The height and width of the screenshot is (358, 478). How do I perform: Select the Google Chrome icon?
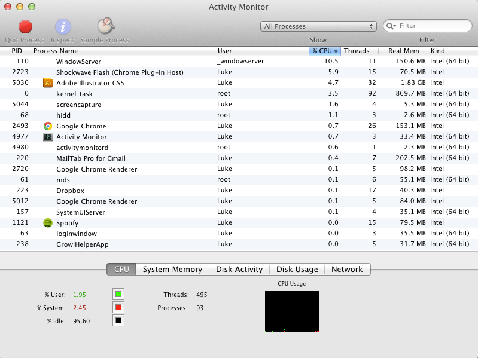click(48, 126)
